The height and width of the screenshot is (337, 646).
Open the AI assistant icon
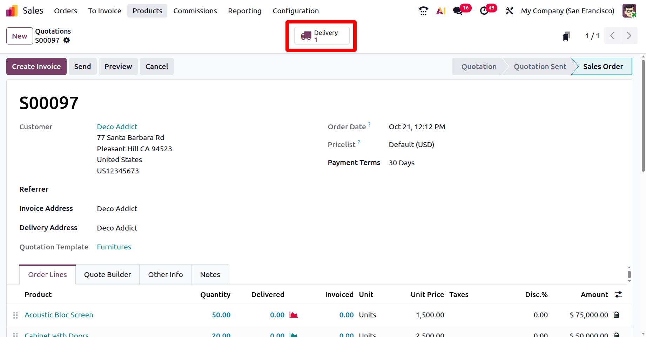point(441,11)
